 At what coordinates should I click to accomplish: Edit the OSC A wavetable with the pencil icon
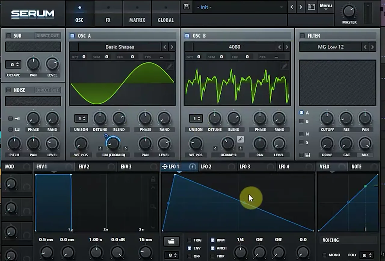pos(170,66)
